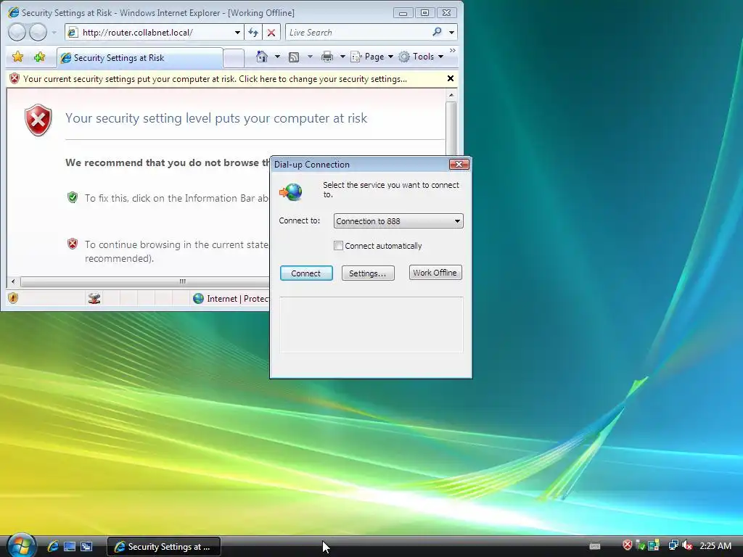Click the keyboard icon in the taskbar
The width and height of the screenshot is (743, 557).
(595, 546)
